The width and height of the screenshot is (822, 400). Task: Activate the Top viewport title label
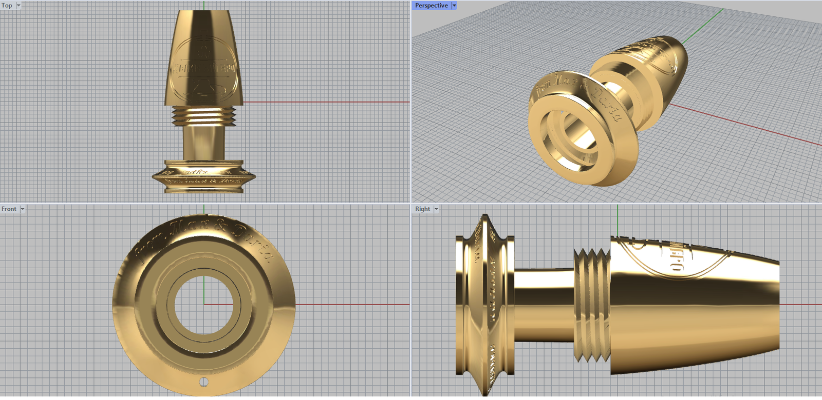[7, 6]
